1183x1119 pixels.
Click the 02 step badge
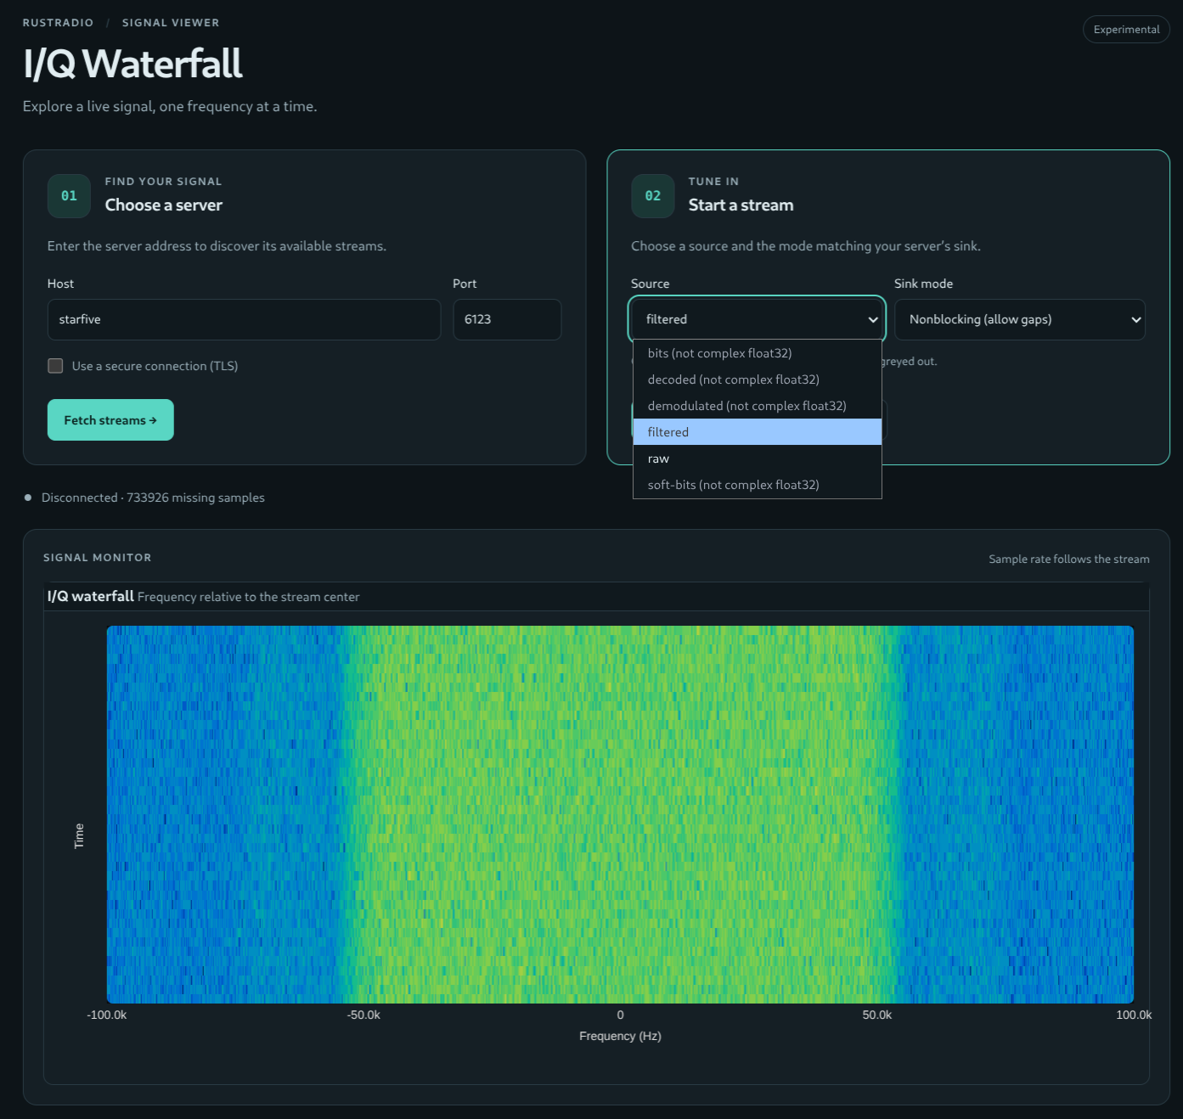point(652,196)
